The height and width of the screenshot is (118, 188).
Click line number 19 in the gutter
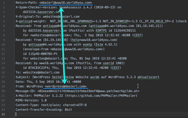click(3, 86)
